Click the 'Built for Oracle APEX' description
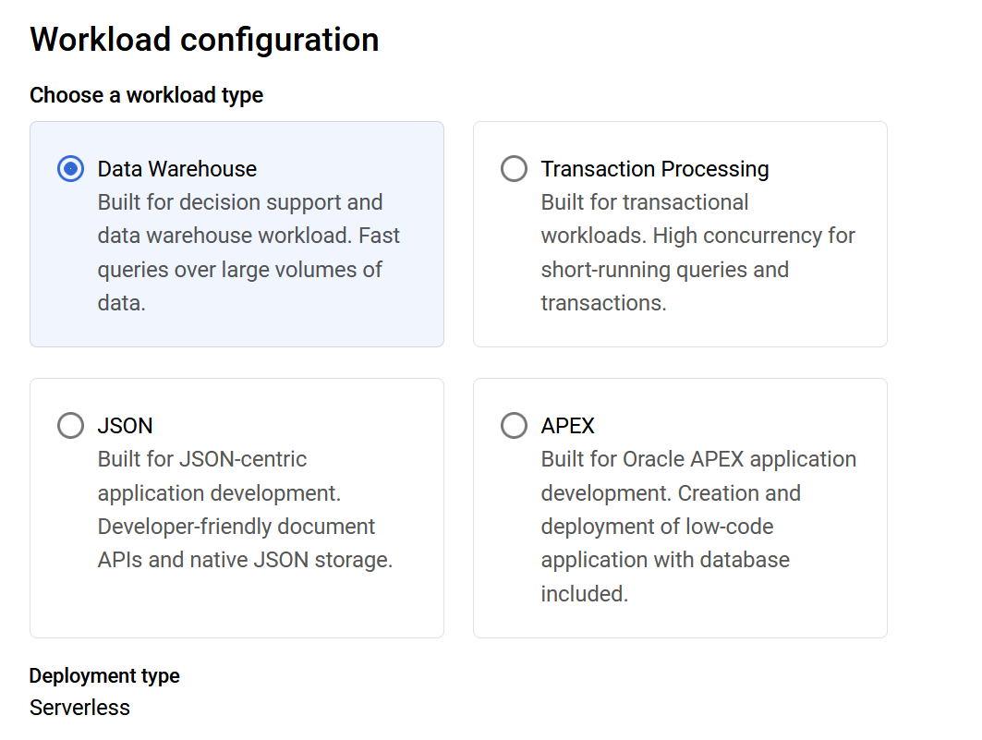Screen dimensions: 982x740 698,527
